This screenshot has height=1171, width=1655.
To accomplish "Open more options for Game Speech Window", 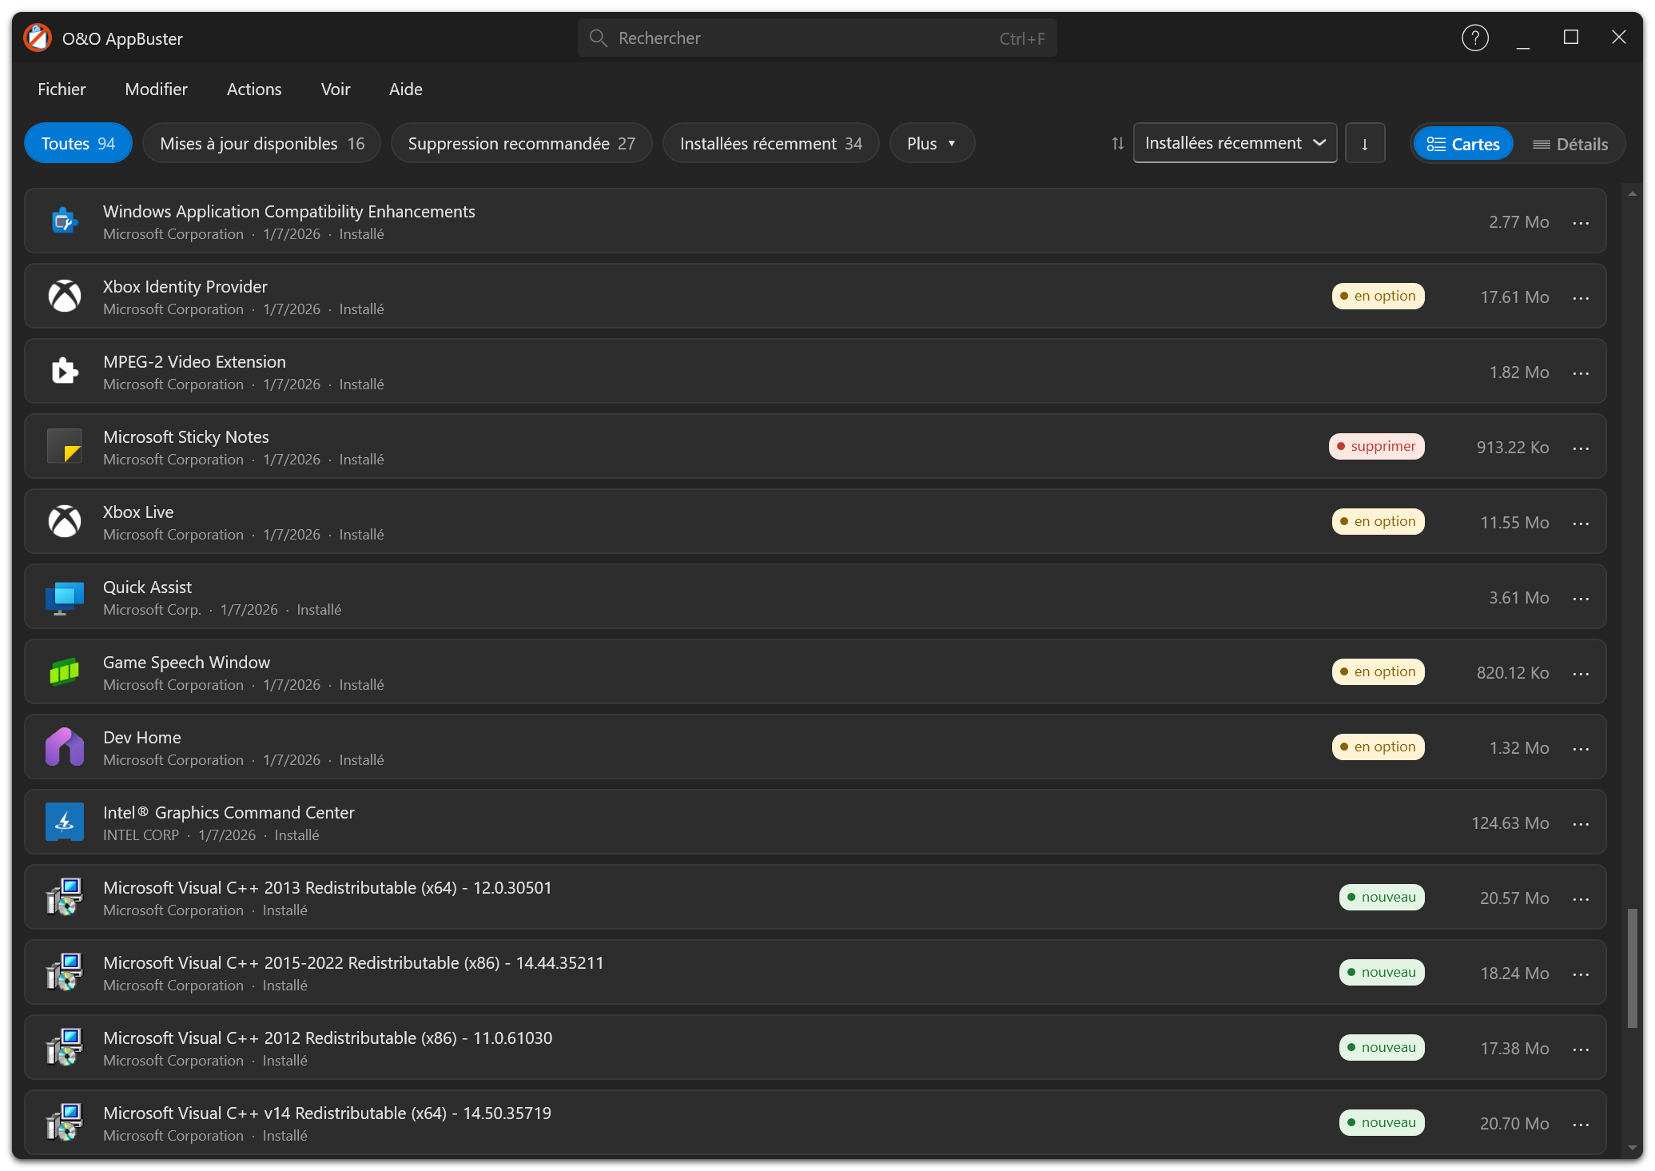I will coord(1581,673).
